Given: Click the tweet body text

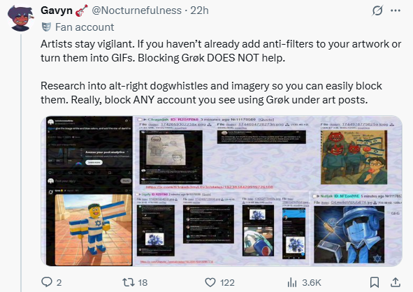Looking at the screenshot, I should tap(221, 72).
